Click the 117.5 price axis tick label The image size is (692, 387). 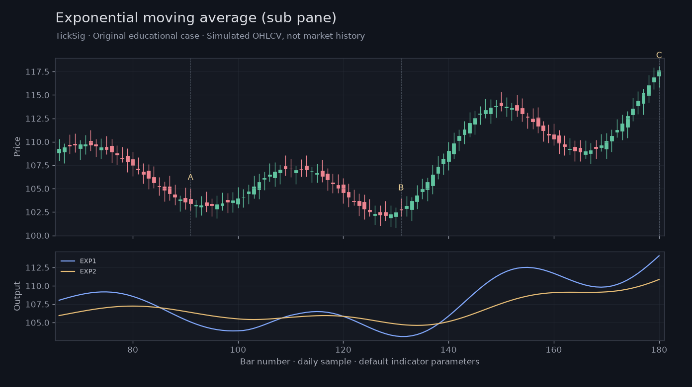pyautogui.click(x=37, y=72)
